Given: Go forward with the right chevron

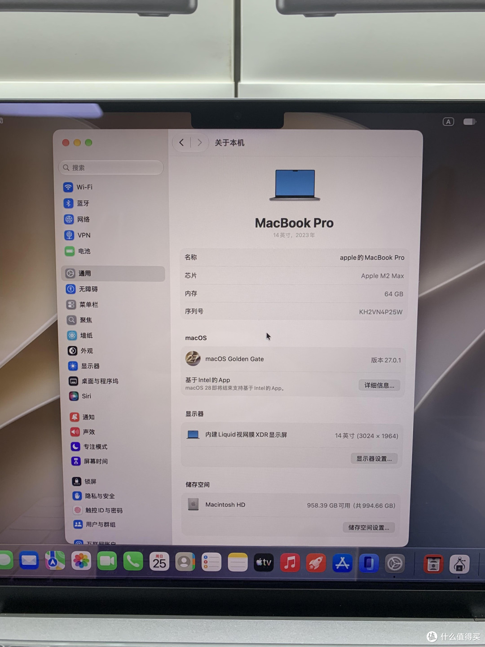Looking at the screenshot, I should (x=199, y=143).
